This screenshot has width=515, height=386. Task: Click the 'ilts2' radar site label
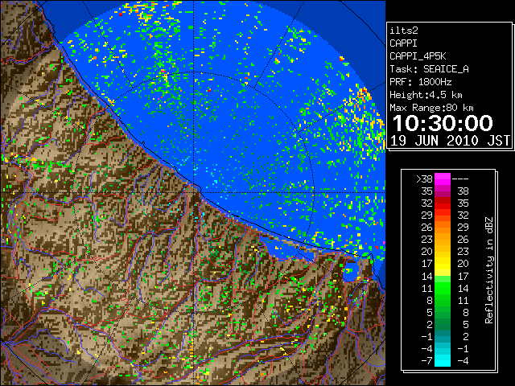click(404, 31)
